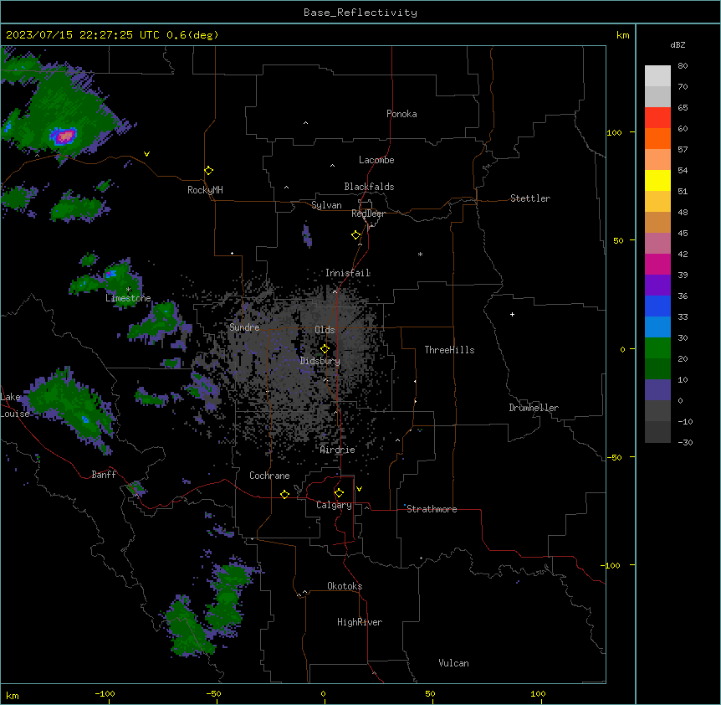The width and height of the screenshot is (721, 705).
Task: Click the HighRiver label
Action: click(360, 622)
